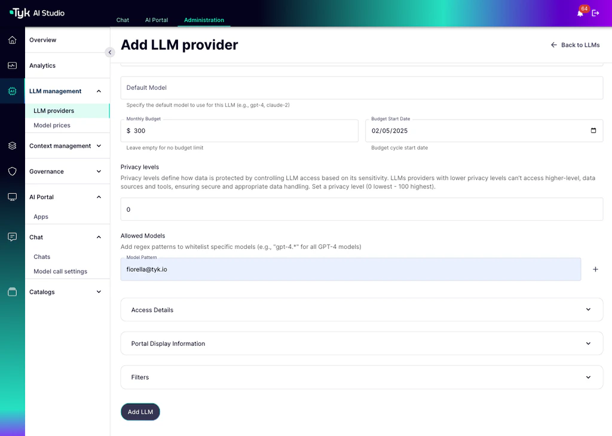Collapse the AI Portal sidebar section
This screenshot has width=612, height=436.
click(99, 197)
